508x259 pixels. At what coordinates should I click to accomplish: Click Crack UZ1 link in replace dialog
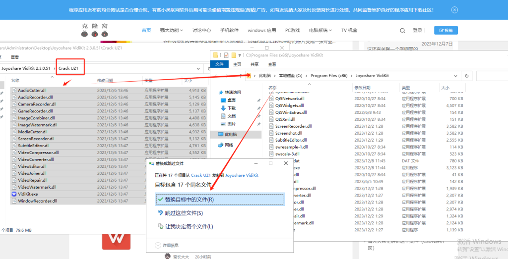(201, 175)
